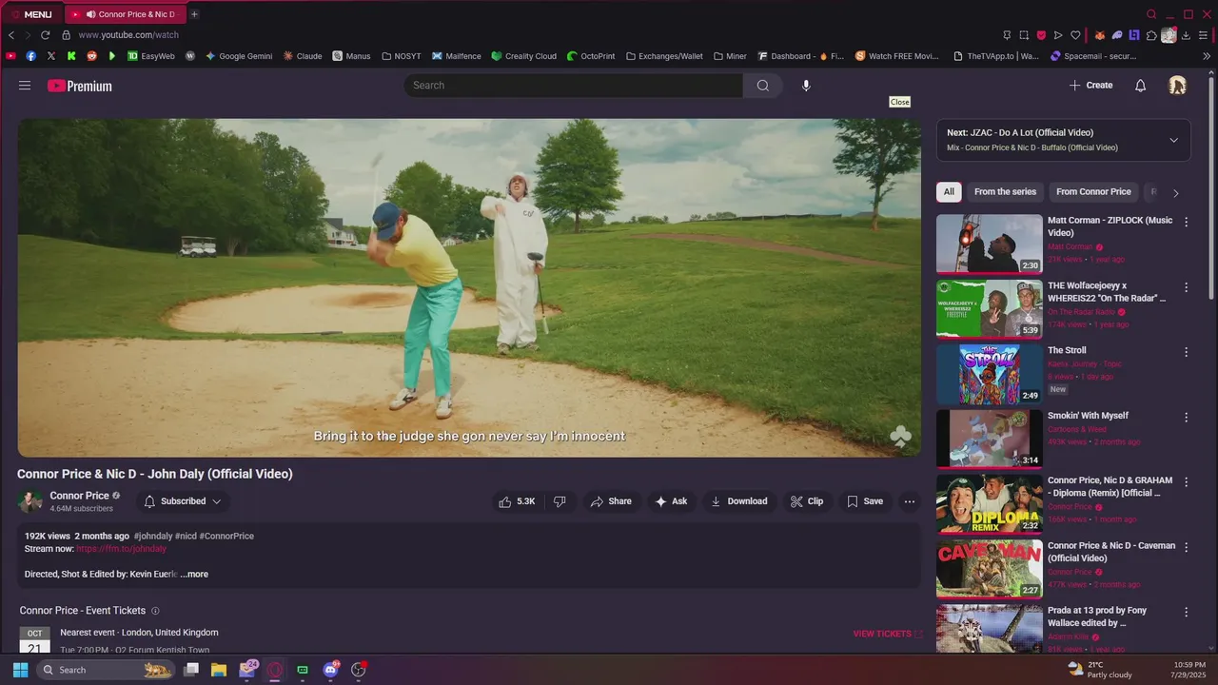Click the Ask button
Screen dimensions: 1218x685
coord(671,501)
